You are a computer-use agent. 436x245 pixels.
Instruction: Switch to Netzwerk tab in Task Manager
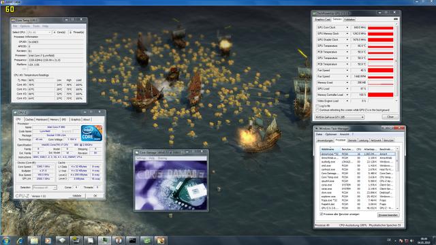[375, 140]
